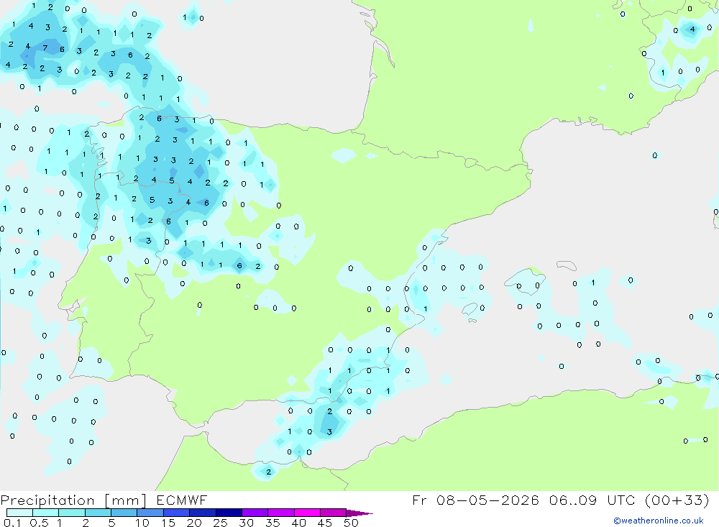719x527 pixels.
Task: Click the legend label '25'
Action: point(220,523)
